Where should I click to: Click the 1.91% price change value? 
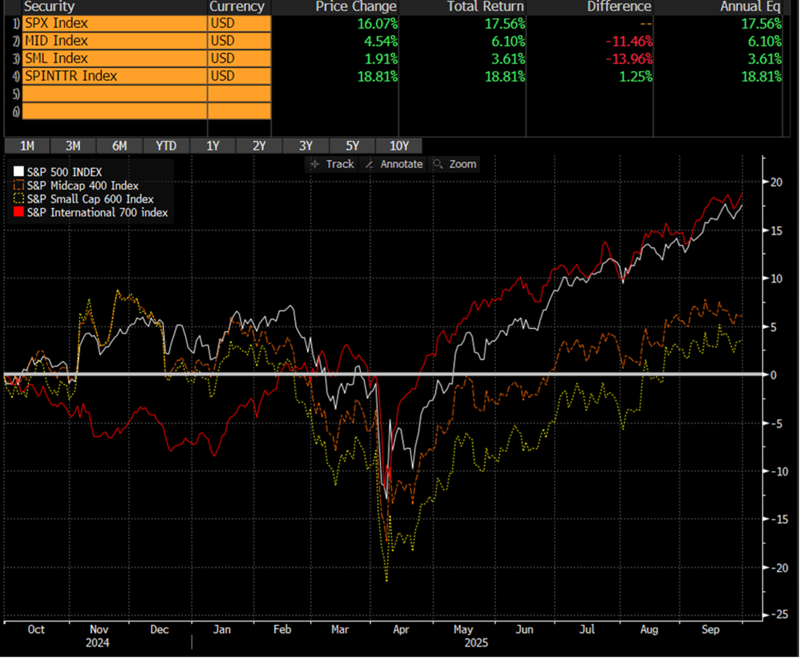[381, 59]
